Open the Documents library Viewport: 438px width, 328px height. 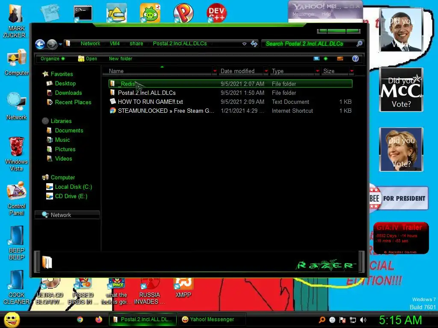[x=65, y=131]
